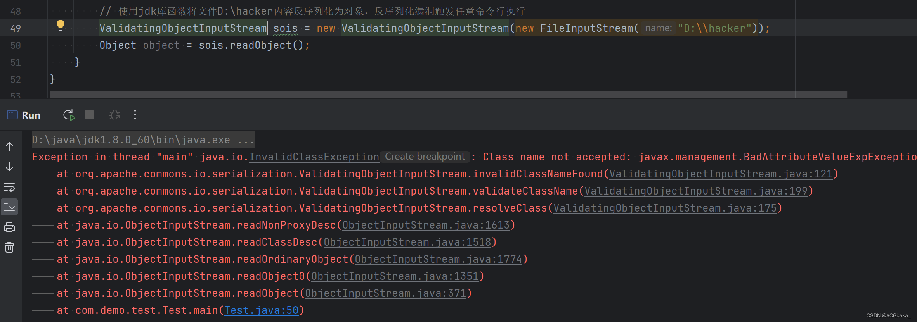
Task: Click line number 52 in gutter
Action: (16, 79)
